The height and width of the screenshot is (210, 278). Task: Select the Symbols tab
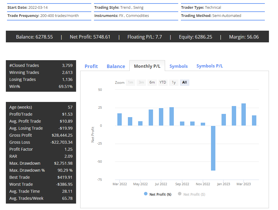coord(179,66)
